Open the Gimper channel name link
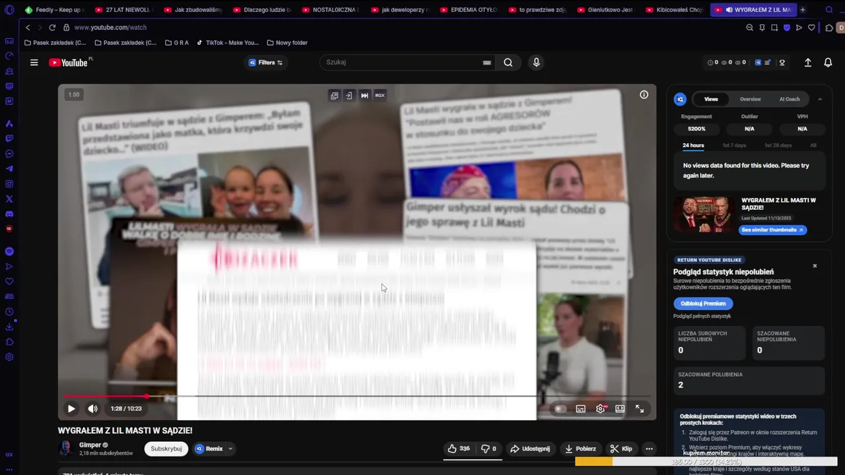The width and height of the screenshot is (845, 475). (90, 445)
